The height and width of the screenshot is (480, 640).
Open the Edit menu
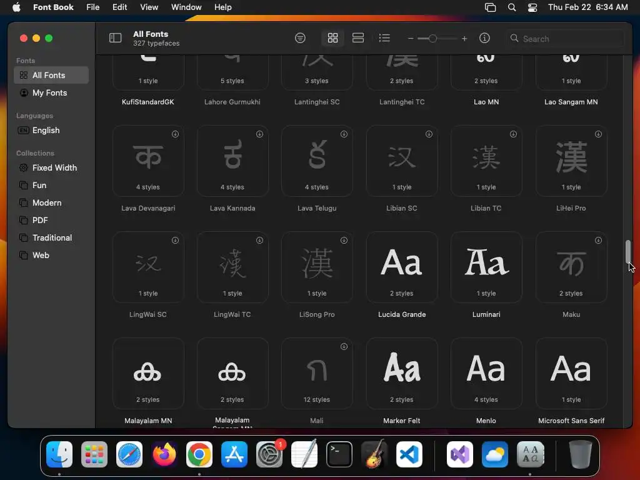click(119, 7)
